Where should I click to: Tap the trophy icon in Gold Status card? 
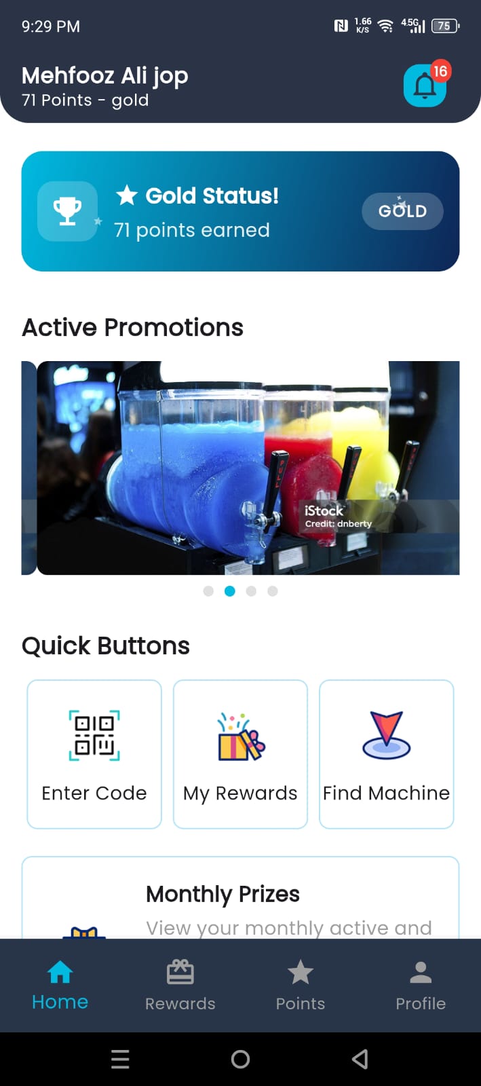tap(67, 211)
